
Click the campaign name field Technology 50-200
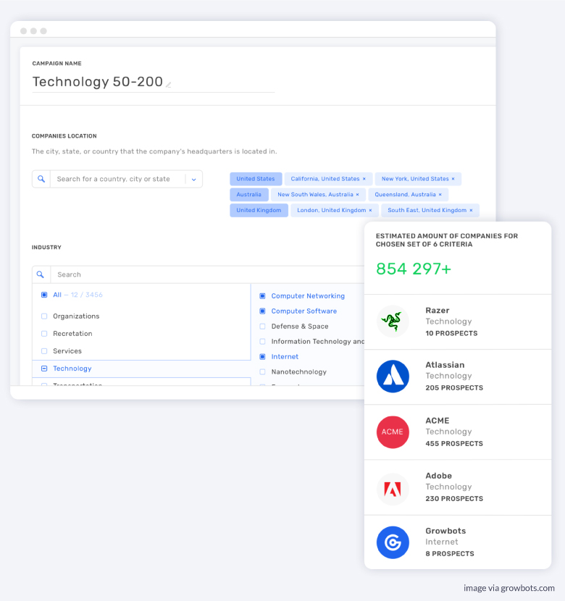(x=98, y=82)
